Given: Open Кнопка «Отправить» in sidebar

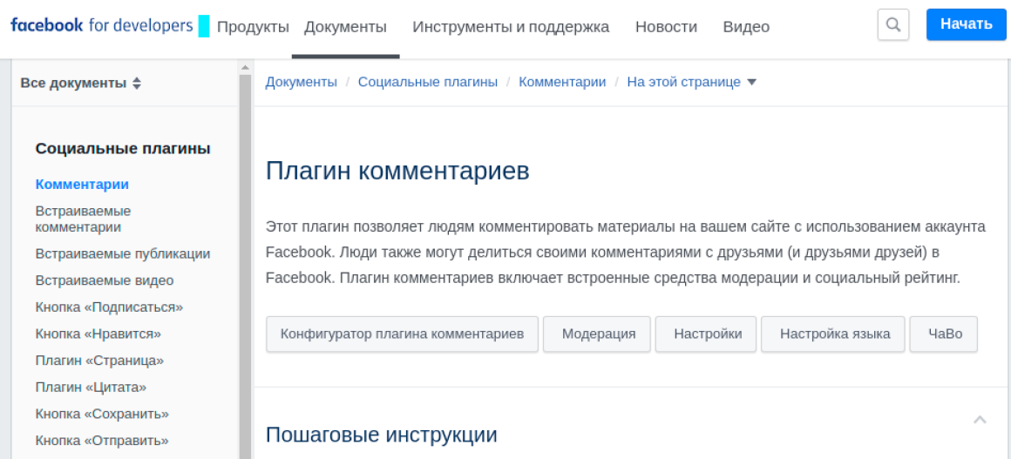Looking at the screenshot, I should coord(102,441).
